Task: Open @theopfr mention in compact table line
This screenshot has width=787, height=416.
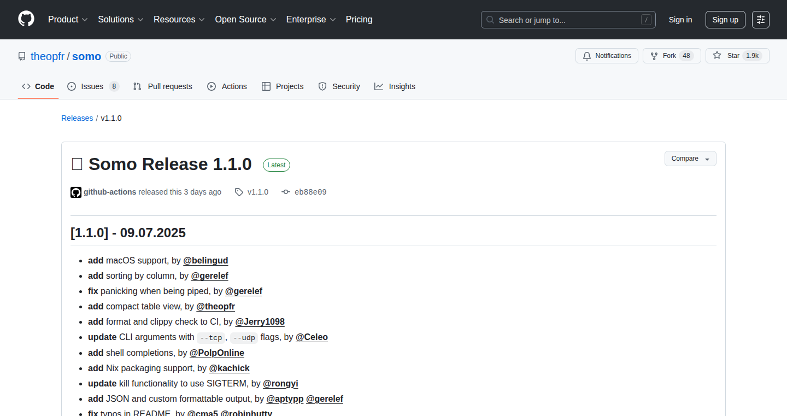Action: [x=216, y=307]
